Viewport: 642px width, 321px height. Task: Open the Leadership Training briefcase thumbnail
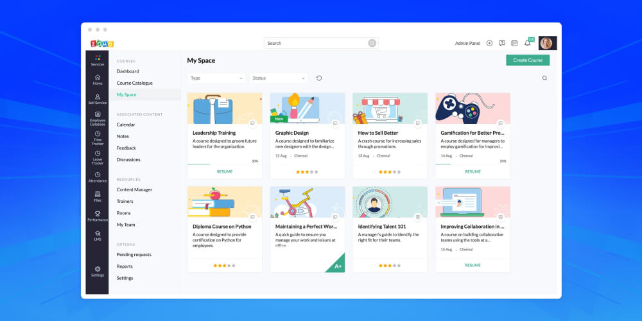225,108
